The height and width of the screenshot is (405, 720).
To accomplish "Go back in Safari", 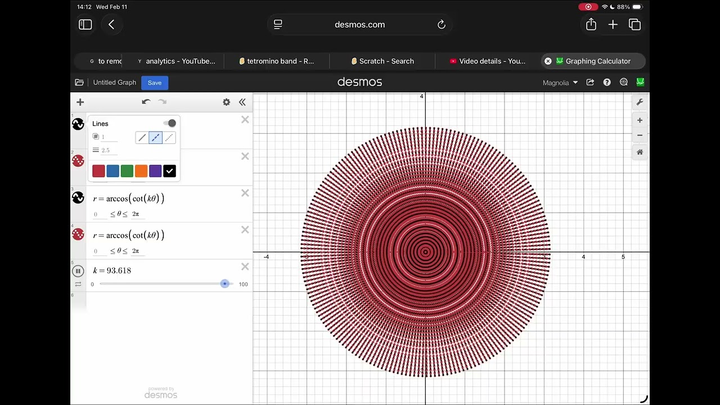I will 111,24.
